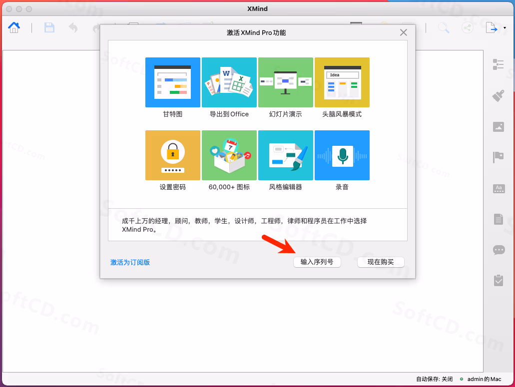Image resolution: width=515 pixels, height=387 pixels.
Task: Click the 自动保存: 关闭 status text
Action: pos(435,379)
